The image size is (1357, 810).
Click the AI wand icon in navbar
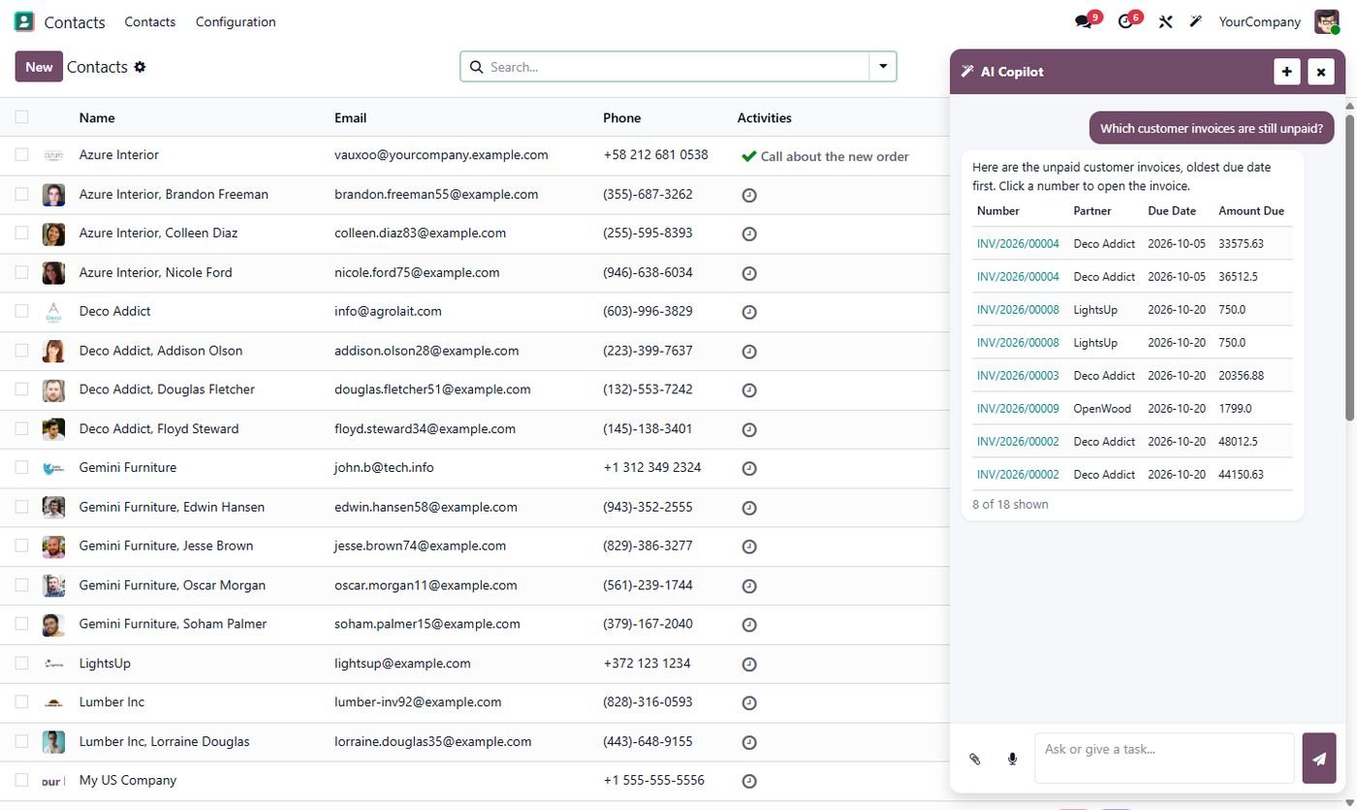(x=1196, y=21)
